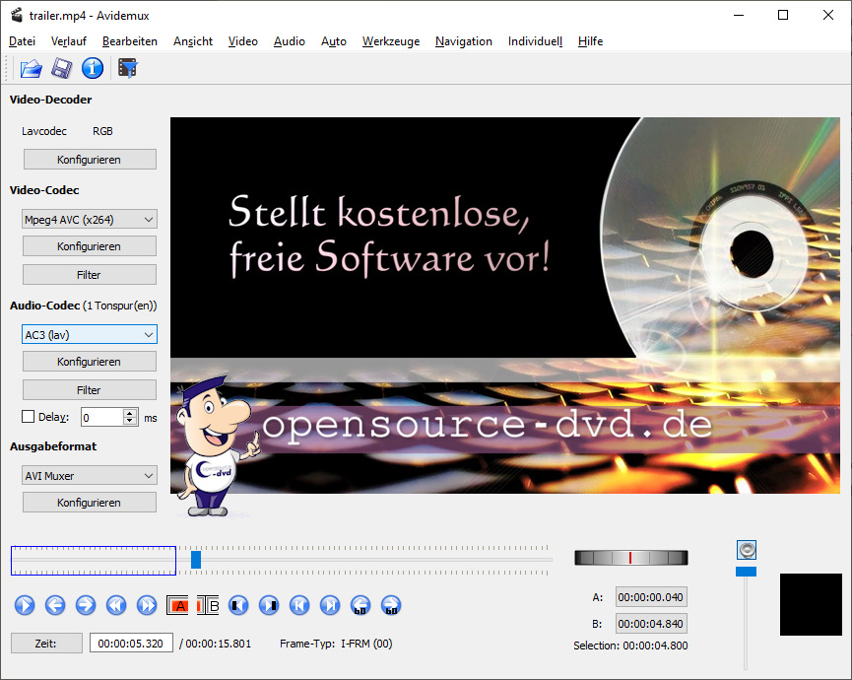Expand the AVI Muxer output format dropdown
This screenshot has width=852, height=680.
tap(89, 476)
